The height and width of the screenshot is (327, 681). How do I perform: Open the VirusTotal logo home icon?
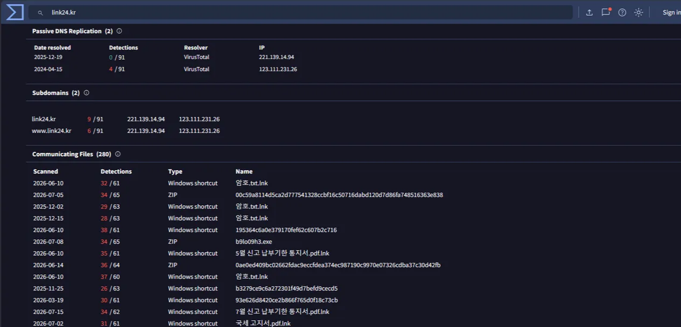15,12
